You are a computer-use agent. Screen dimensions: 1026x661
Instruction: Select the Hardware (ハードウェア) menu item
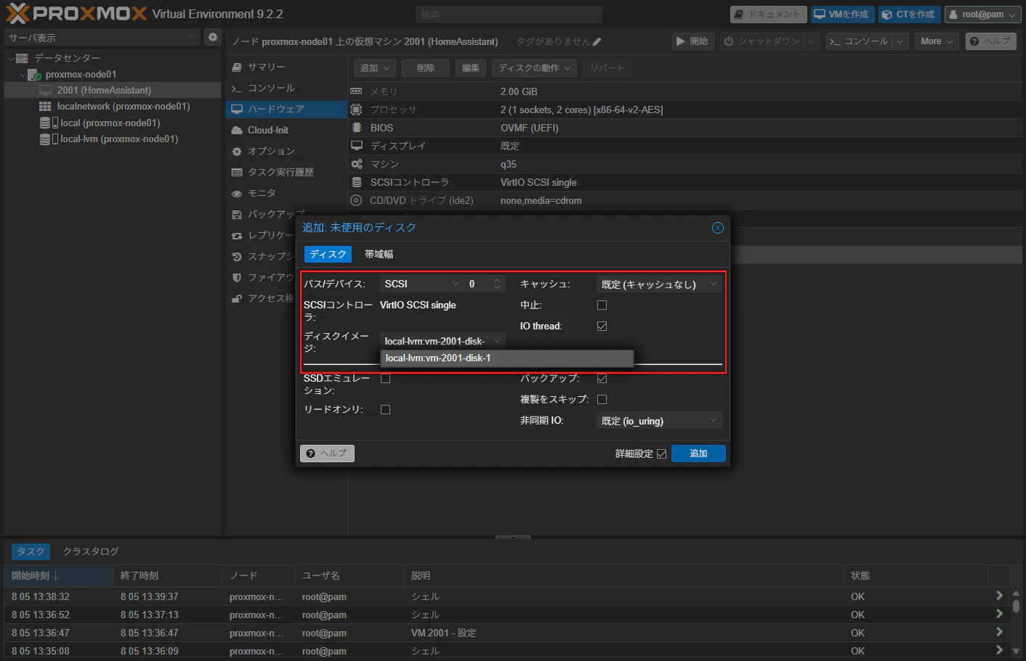[x=286, y=109]
